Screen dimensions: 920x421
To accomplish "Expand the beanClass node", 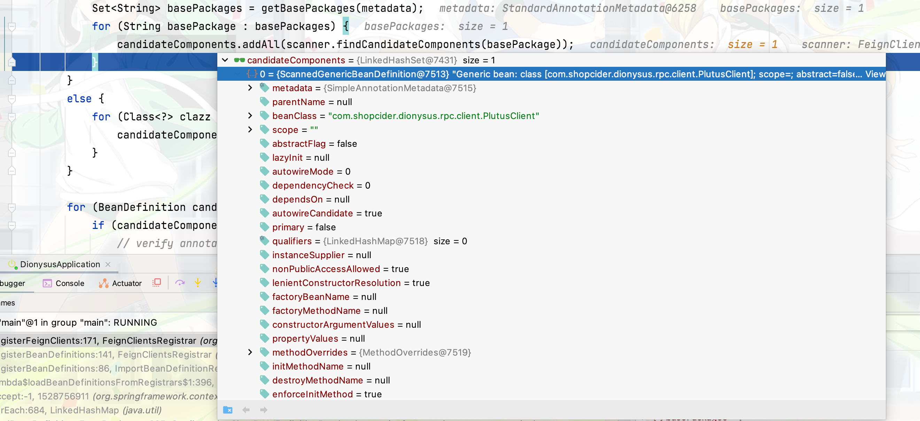I will point(249,116).
